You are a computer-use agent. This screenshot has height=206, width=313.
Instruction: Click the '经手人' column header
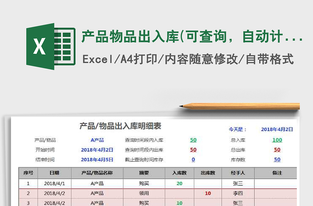pyautogui.click(x=238, y=173)
